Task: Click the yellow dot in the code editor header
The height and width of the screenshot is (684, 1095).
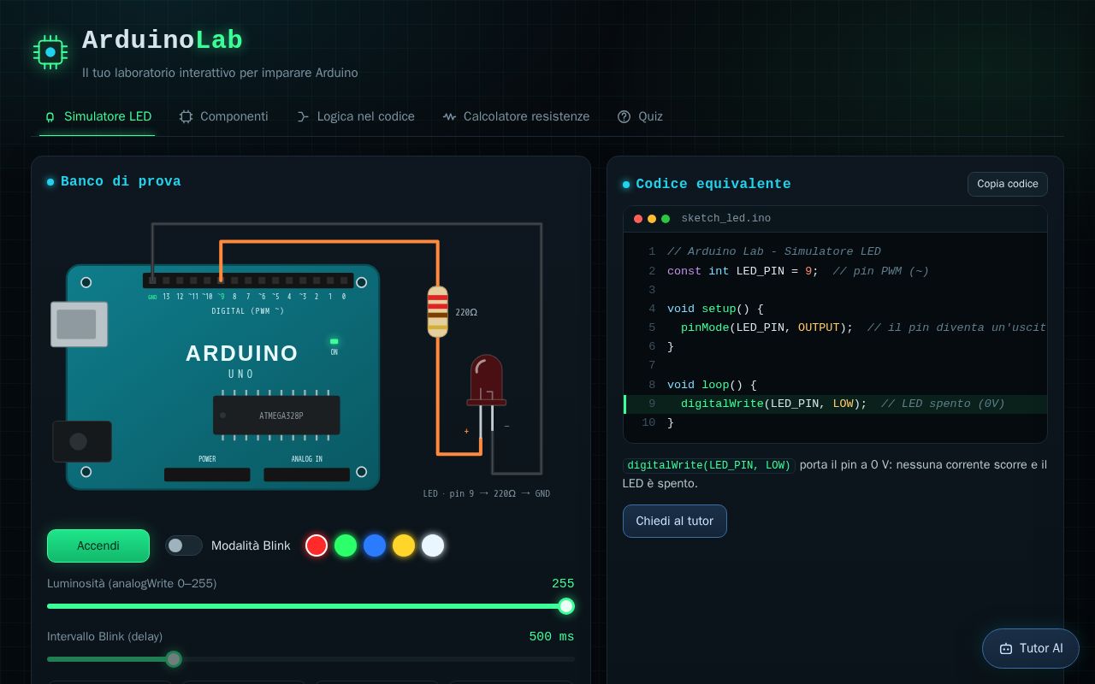Action: pyautogui.click(x=652, y=219)
